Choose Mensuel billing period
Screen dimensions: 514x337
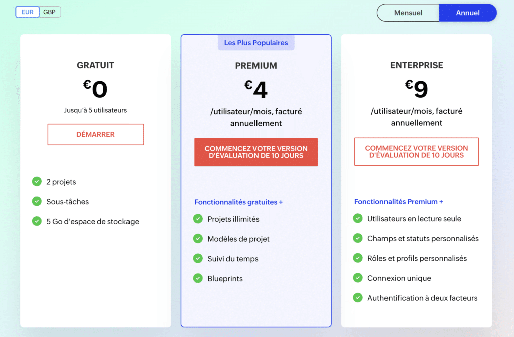(x=408, y=13)
